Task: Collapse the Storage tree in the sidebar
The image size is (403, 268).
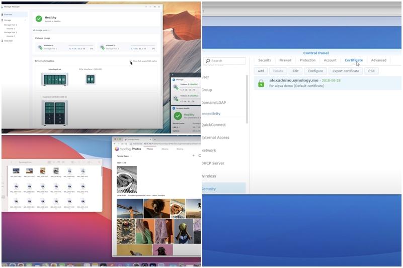Action: 26,21
